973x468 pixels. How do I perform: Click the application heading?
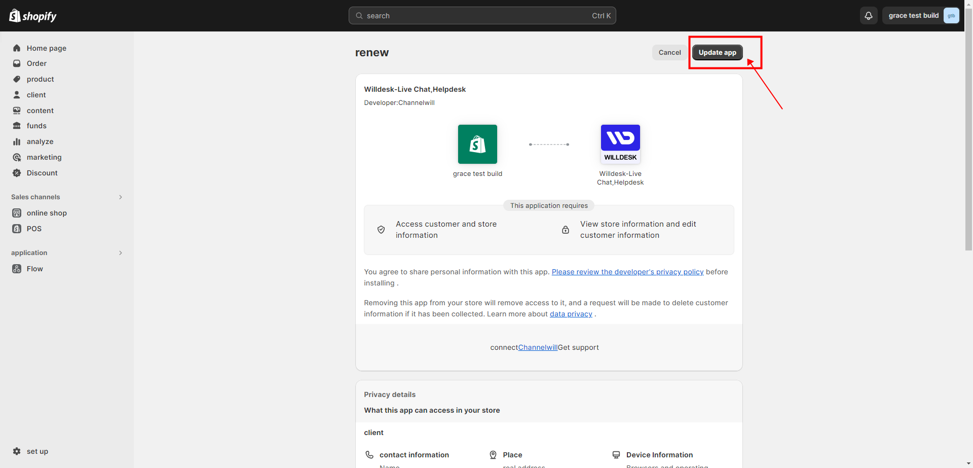[x=29, y=253]
